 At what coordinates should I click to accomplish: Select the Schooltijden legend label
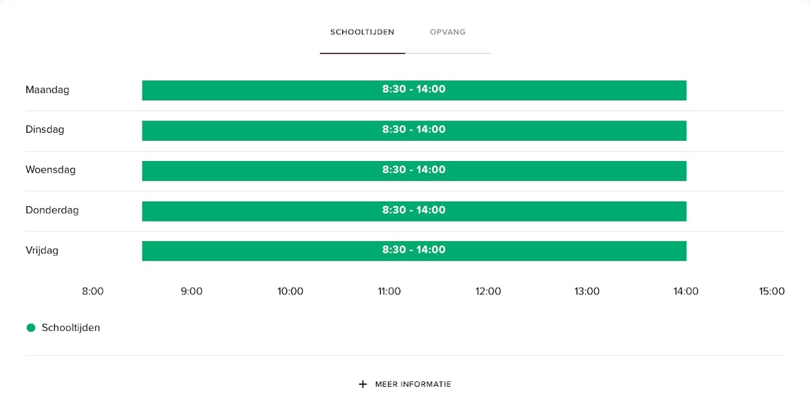point(71,327)
